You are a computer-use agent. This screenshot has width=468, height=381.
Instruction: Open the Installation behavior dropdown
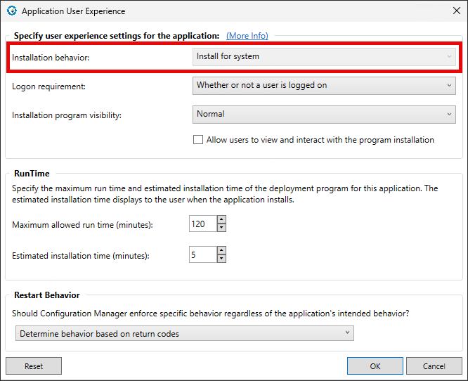(324, 57)
